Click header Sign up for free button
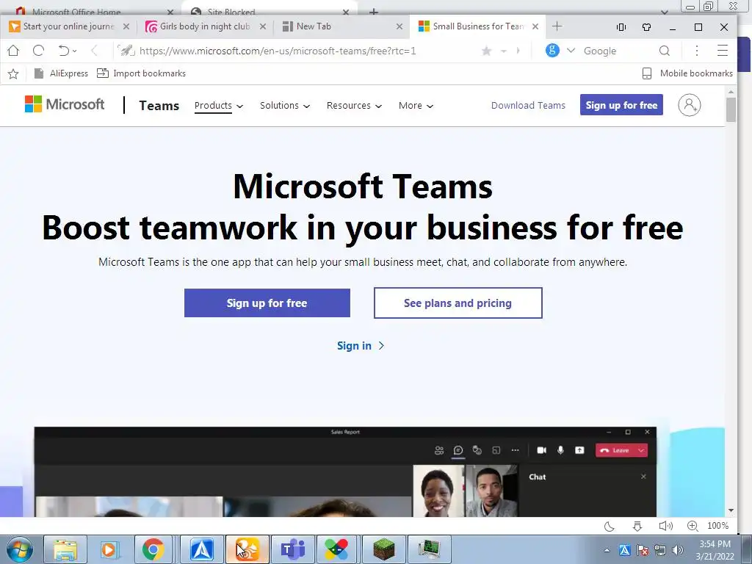Image resolution: width=752 pixels, height=564 pixels. click(621, 105)
